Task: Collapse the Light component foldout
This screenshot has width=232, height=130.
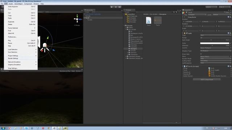Action: point(183,33)
